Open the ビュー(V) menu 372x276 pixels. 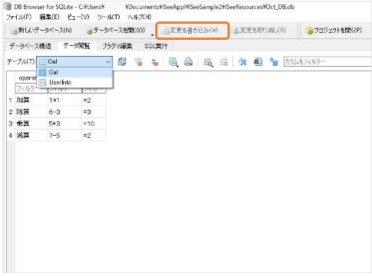[x=78, y=17]
